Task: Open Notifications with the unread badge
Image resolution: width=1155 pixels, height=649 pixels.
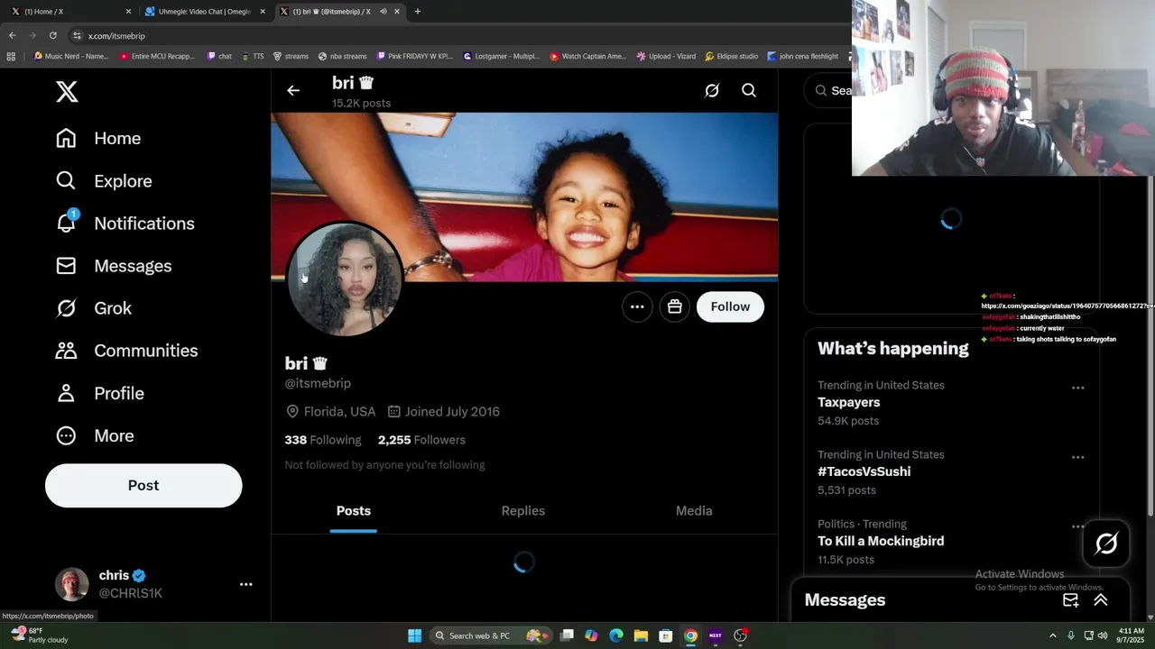Action: point(125,224)
